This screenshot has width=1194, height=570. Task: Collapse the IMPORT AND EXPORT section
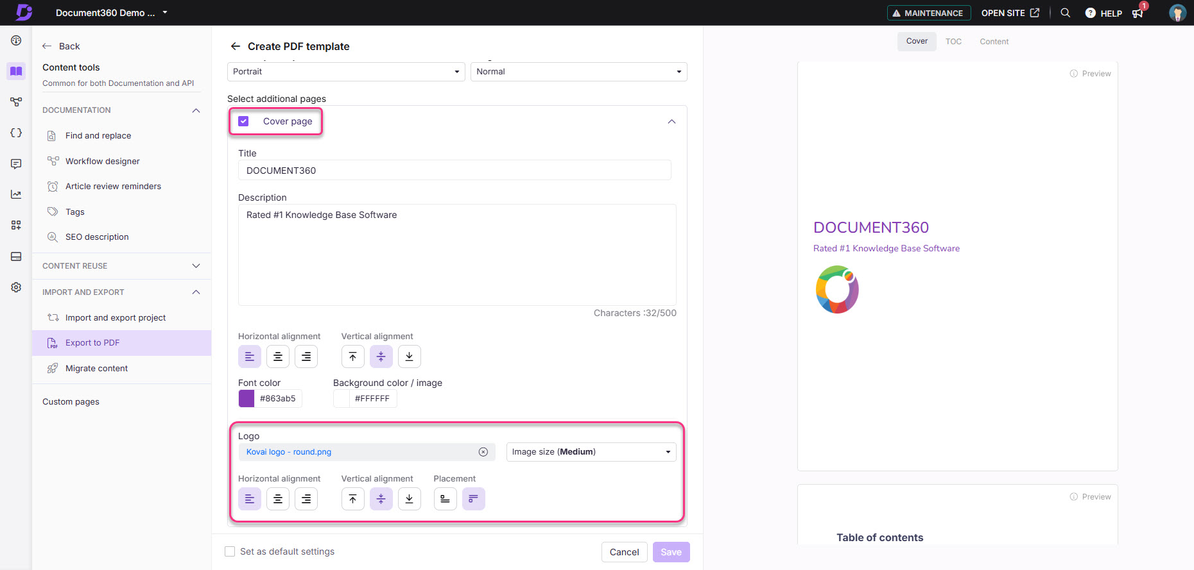pos(196,292)
